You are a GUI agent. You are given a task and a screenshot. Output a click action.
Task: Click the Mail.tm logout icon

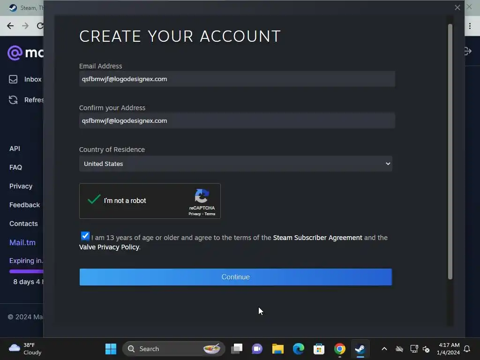468,51
